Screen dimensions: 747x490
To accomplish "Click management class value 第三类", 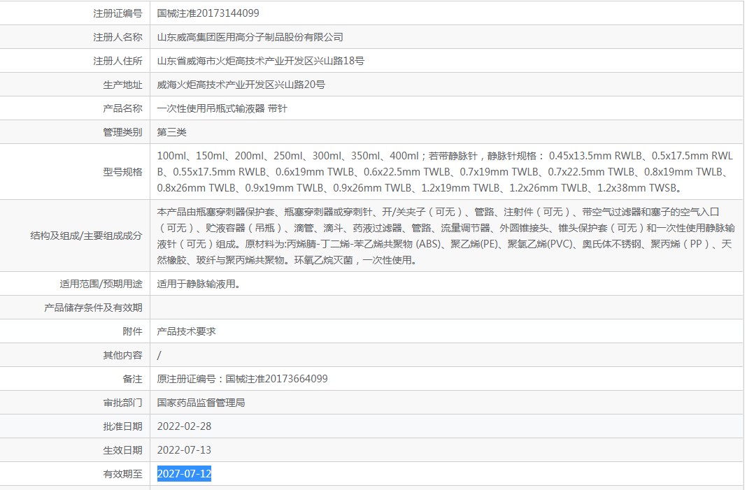I will tap(171, 132).
